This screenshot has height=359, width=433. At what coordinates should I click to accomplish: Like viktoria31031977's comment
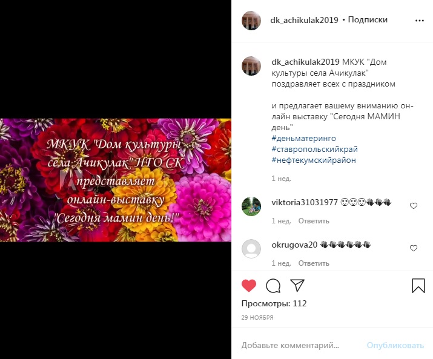tap(414, 206)
